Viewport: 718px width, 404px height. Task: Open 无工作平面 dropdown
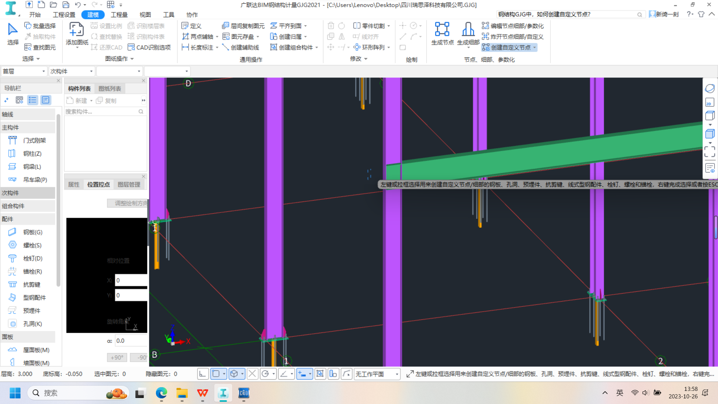coord(377,374)
